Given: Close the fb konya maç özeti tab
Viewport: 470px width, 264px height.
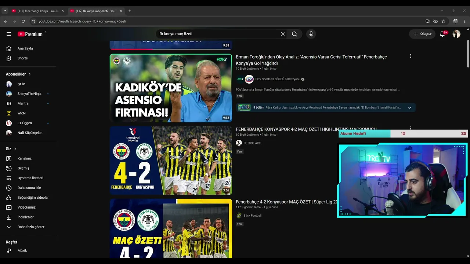Looking at the screenshot, I should 121,11.
